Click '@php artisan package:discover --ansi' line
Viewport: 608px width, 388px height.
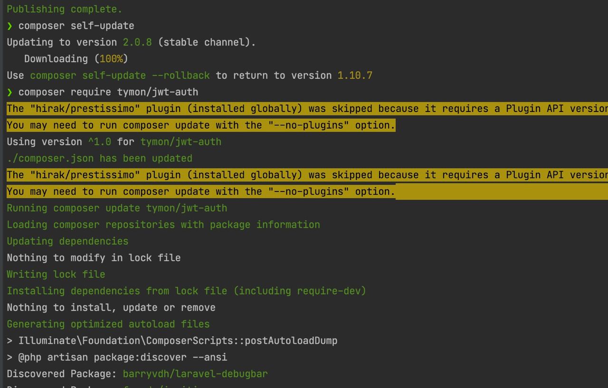pos(117,358)
